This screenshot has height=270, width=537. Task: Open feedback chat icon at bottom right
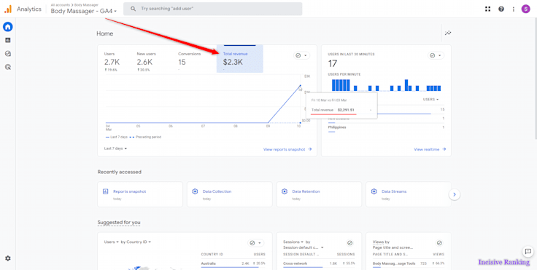click(x=528, y=252)
